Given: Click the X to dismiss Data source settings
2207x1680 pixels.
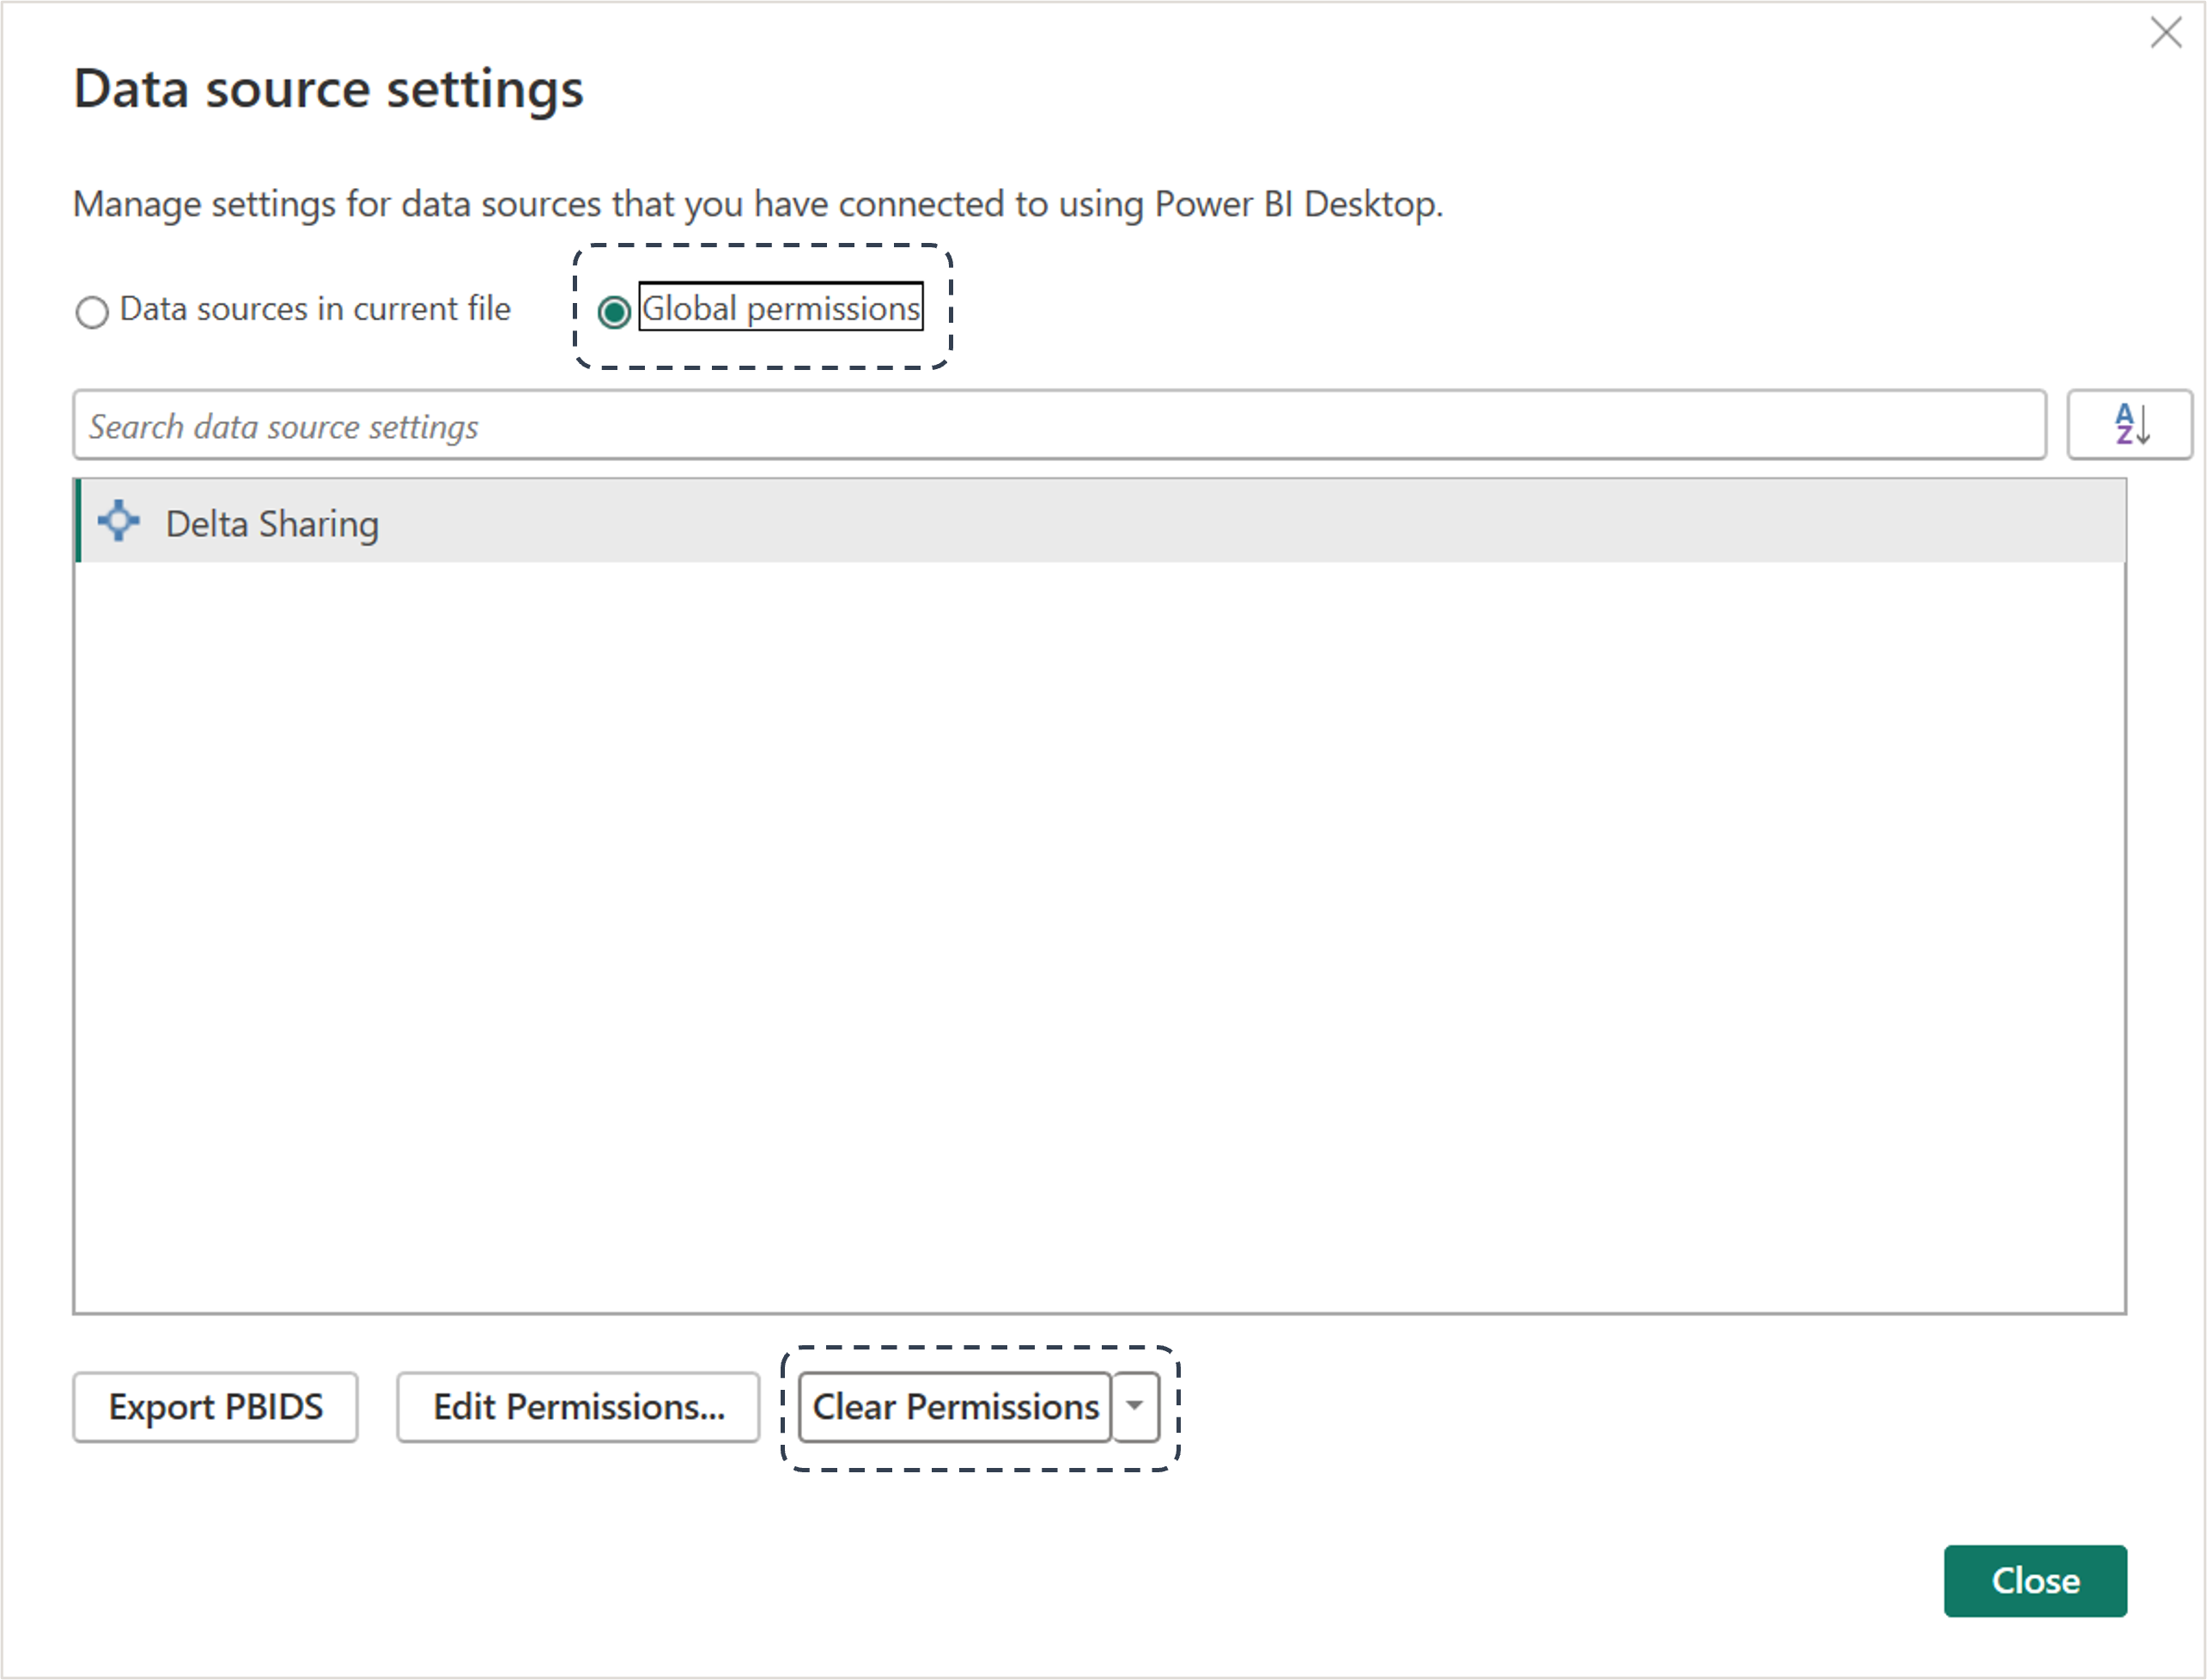Looking at the screenshot, I should [x=2167, y=33].
